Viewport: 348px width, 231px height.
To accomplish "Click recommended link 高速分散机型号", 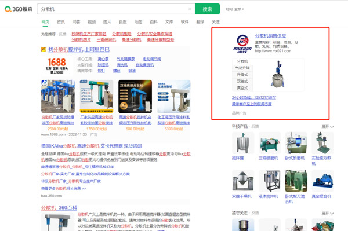I will coord(161,39).
